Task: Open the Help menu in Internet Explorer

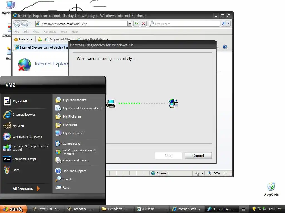Action: 75,32
